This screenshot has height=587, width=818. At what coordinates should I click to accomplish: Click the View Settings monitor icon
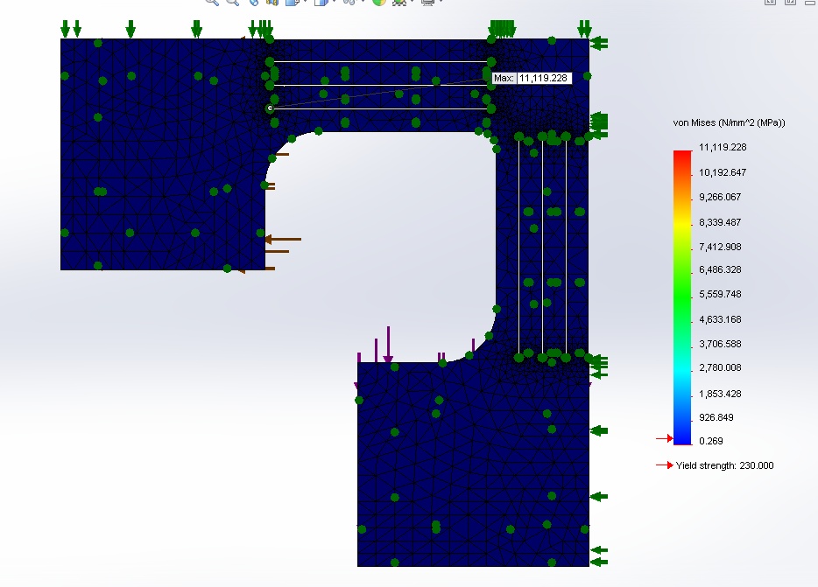pyautogui.click(x=427, y=2)
